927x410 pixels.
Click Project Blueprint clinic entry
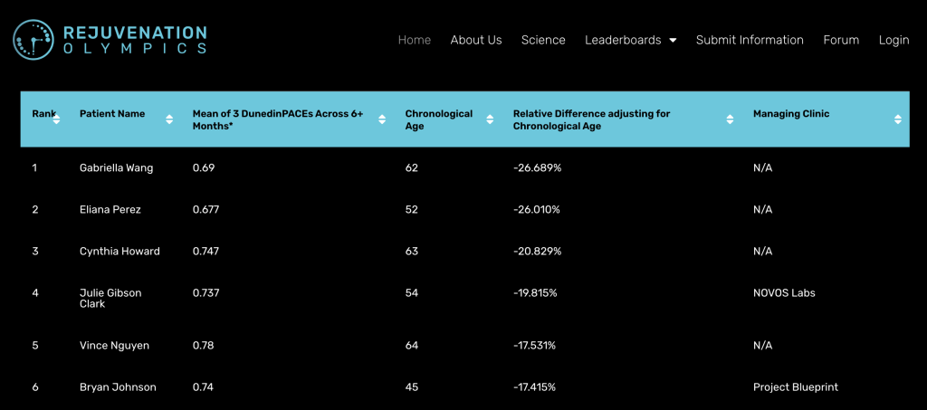[x=796, y=387]
